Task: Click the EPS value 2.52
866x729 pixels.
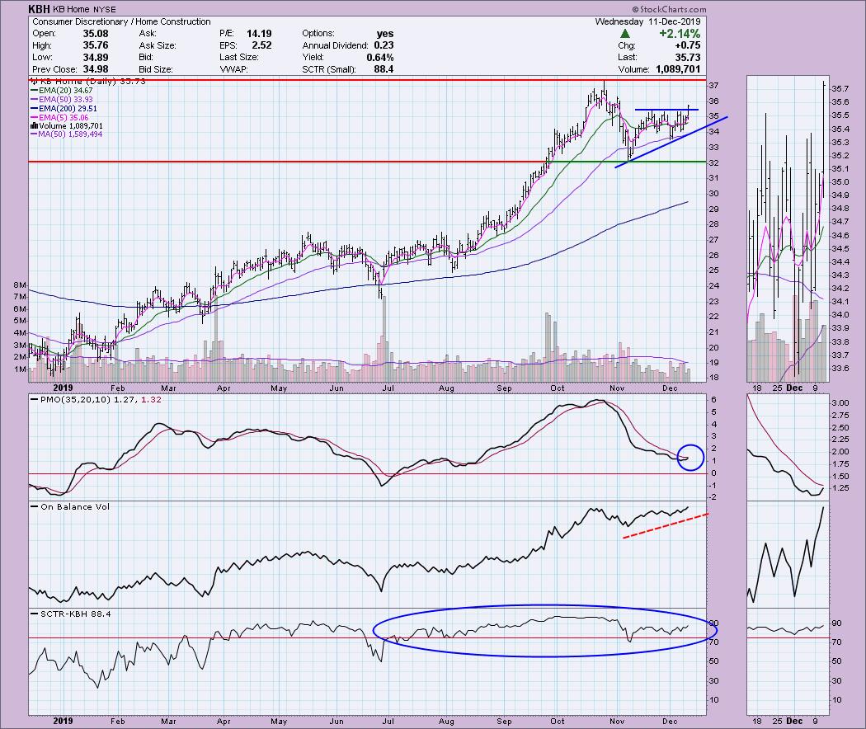Action: point(261,45)
